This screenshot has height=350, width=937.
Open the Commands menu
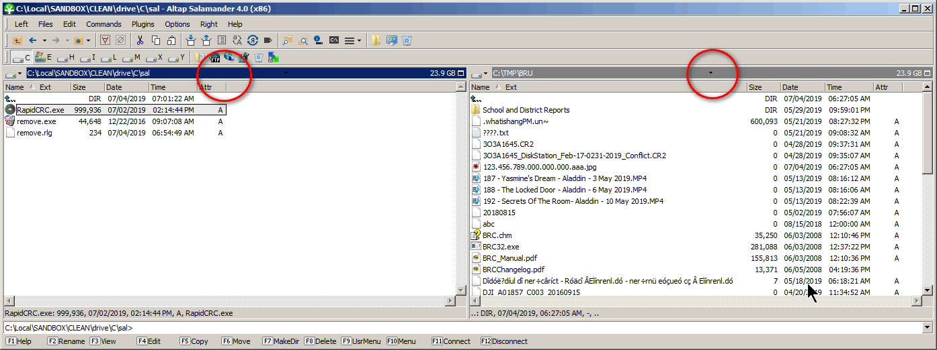(x=104, y=24)
